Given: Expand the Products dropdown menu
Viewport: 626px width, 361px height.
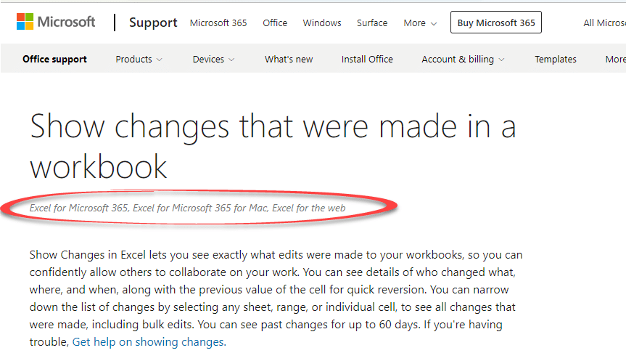Looking at the screenshot, I should click(x=139, y=60).
